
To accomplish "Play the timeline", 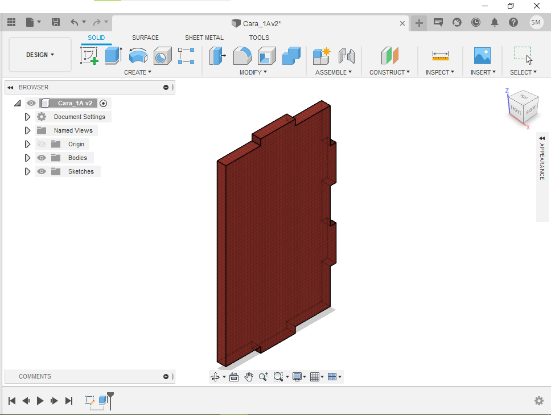I will 40,401.
